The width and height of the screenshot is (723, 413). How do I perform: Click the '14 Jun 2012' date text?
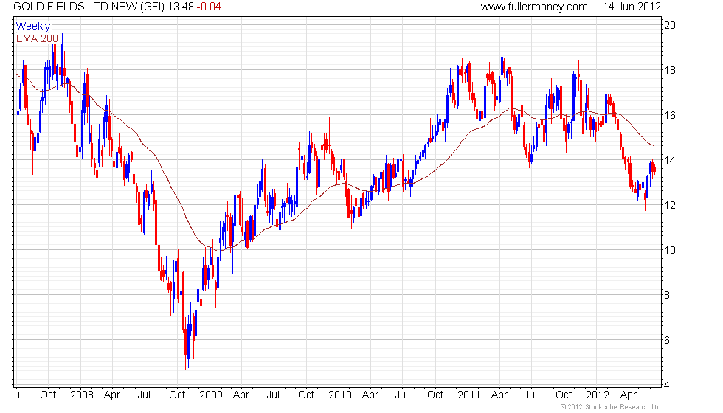(632, 7)
